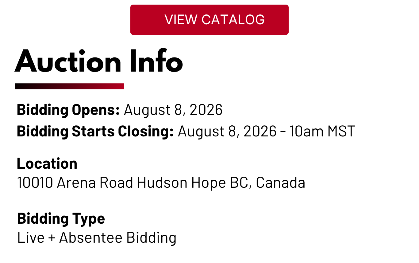Click the Auction Info heading

tap(99, 61)
